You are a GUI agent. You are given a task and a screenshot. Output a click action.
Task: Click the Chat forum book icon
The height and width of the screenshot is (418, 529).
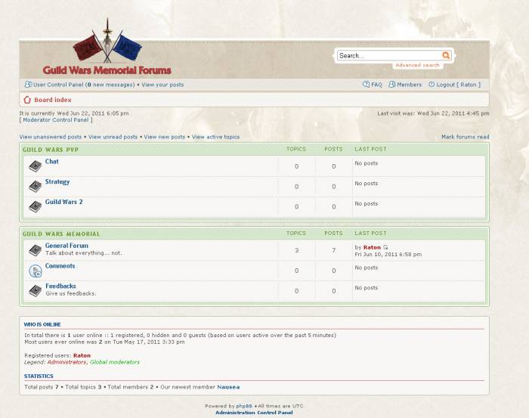click(35, 166)
